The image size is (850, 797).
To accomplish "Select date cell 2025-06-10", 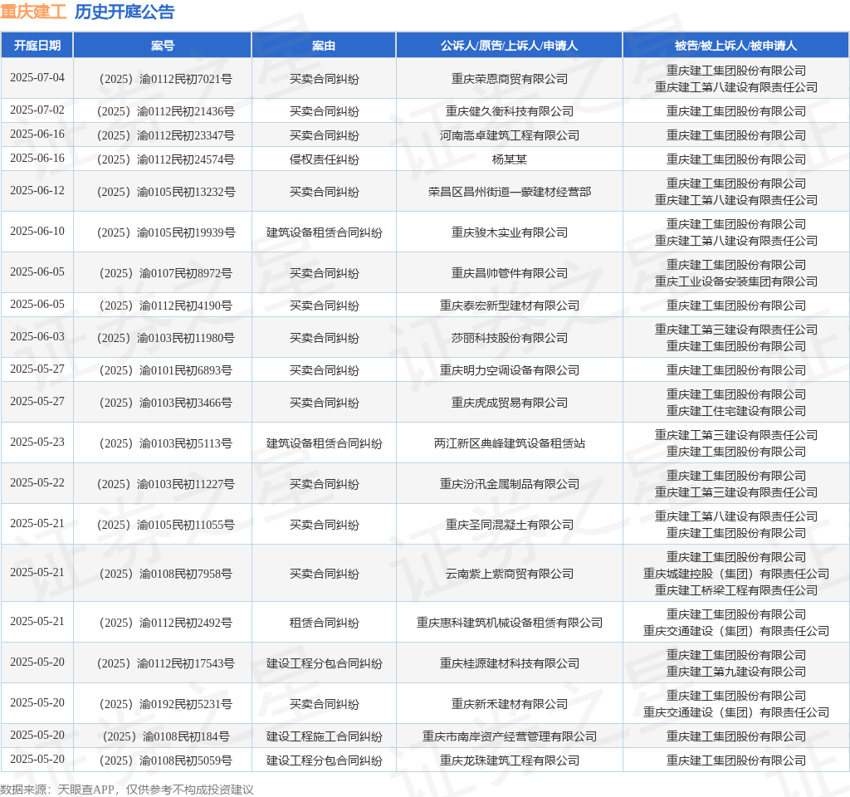I will (37, 231).
